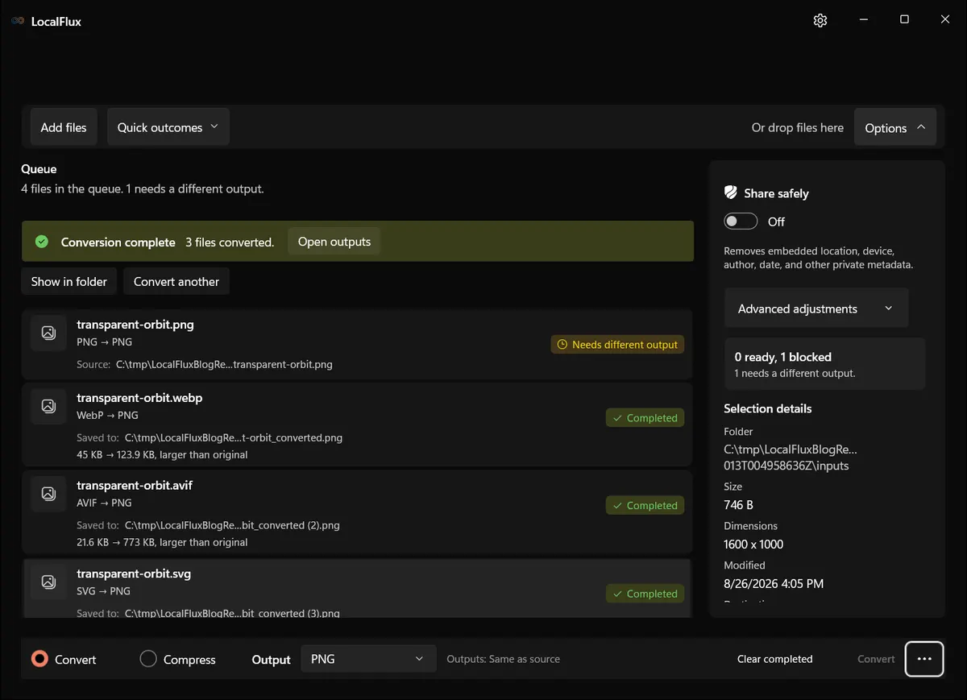
Task: Click the '0 ready, 1 blocked' status text
Action: (x=783, y=357)
